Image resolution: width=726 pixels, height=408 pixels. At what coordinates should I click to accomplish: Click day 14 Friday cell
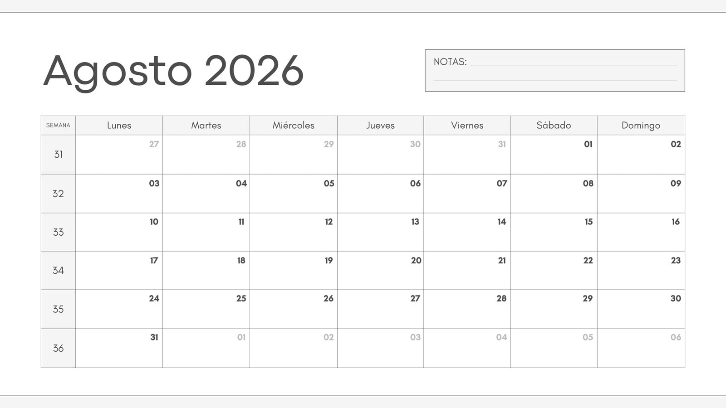[467, 232]
